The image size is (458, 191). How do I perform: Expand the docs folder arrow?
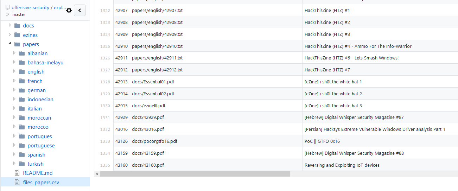pyautogui.click(x=10, y=25)
